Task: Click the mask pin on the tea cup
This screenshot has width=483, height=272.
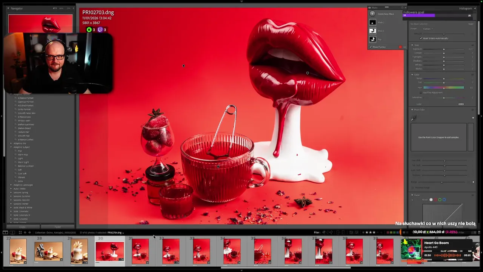Action: pos(218,167)
